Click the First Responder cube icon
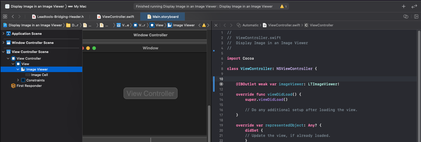Viewport: 421px width, 142px height. [x=13, y=86]
